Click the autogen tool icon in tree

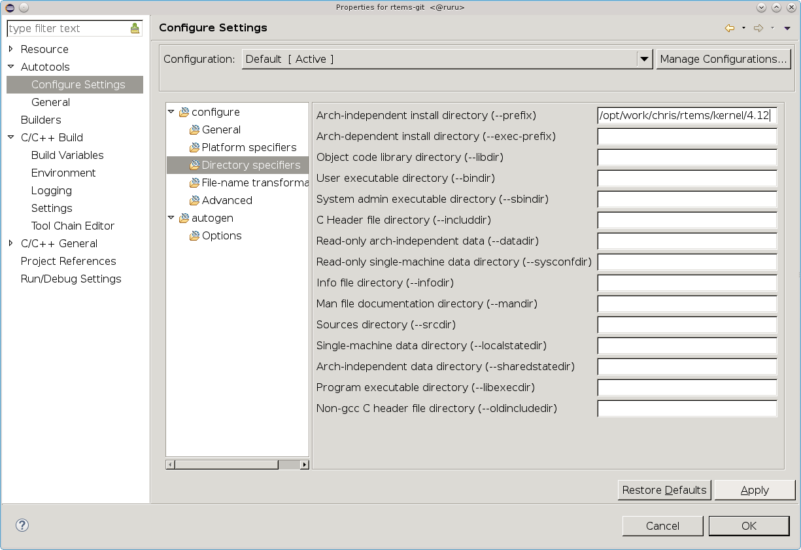184,218
